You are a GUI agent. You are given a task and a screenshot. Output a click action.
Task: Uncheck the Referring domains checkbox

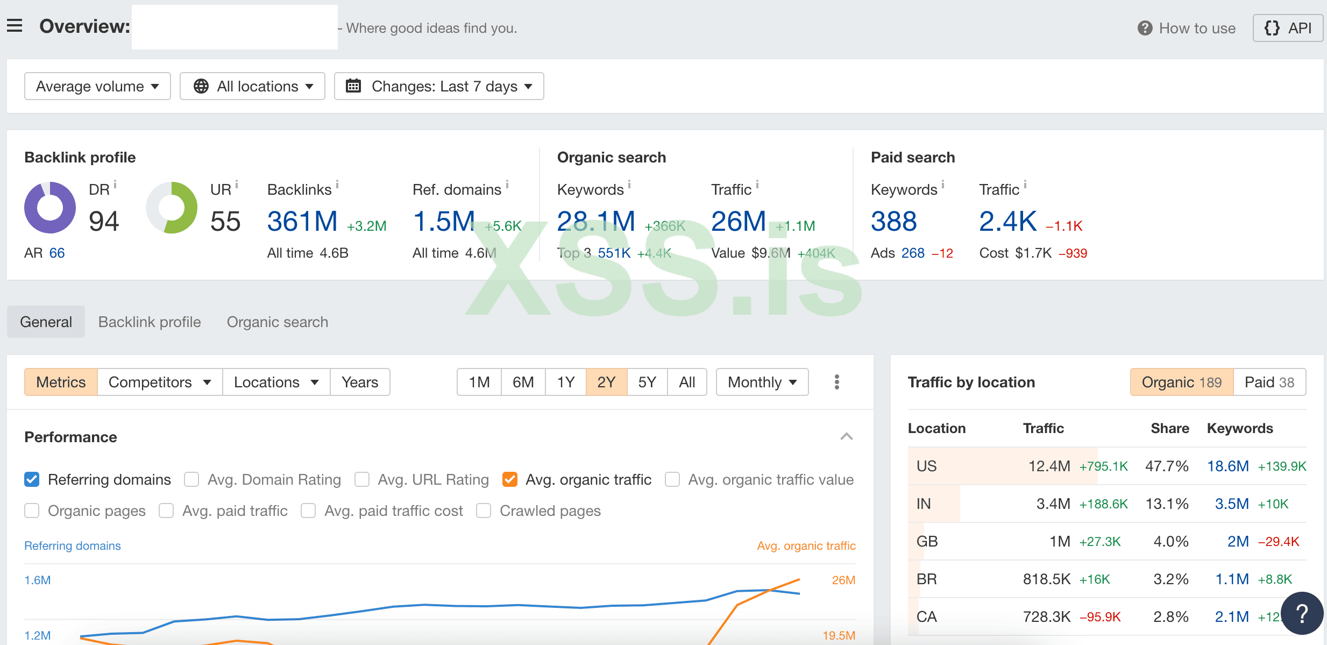tap(32, 479)
